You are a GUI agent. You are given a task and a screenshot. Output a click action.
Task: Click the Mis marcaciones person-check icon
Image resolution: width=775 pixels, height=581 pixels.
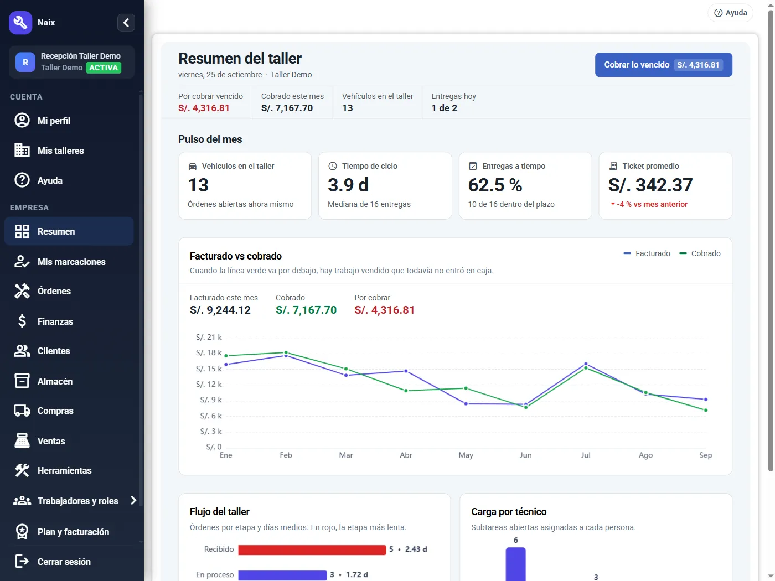click(x=22, y=262)
